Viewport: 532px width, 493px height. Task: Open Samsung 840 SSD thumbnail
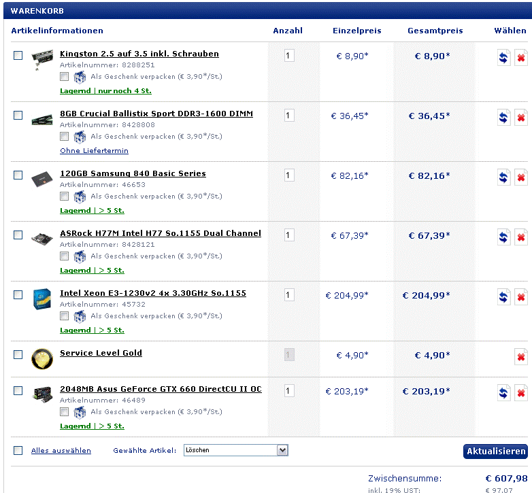coord(42,179)
